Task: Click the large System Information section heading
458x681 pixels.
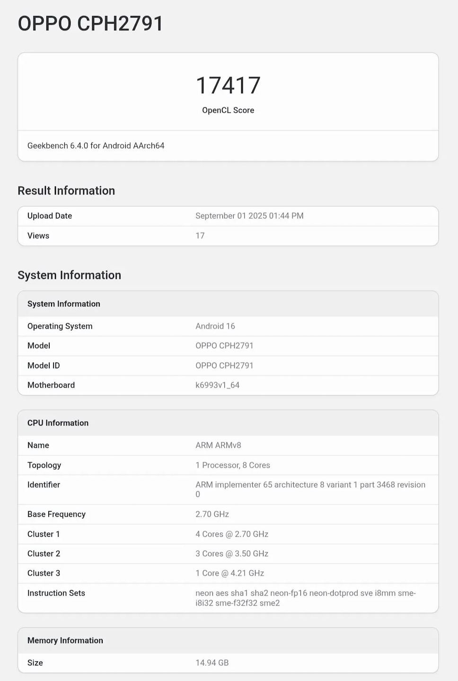Action: [x=69, y=275]
